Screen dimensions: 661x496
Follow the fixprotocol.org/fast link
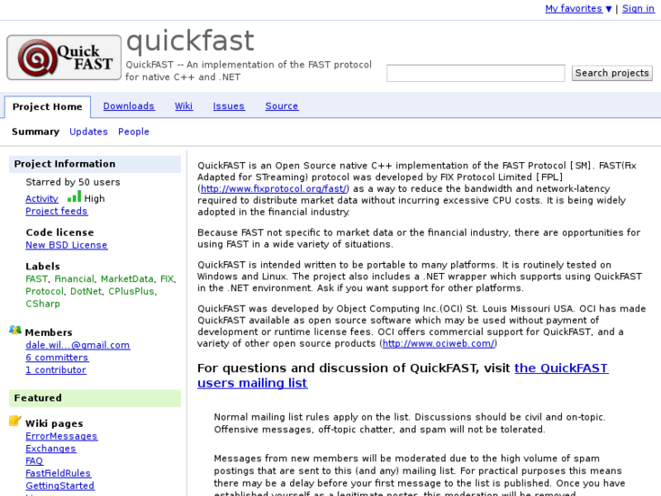click(274, 188)
